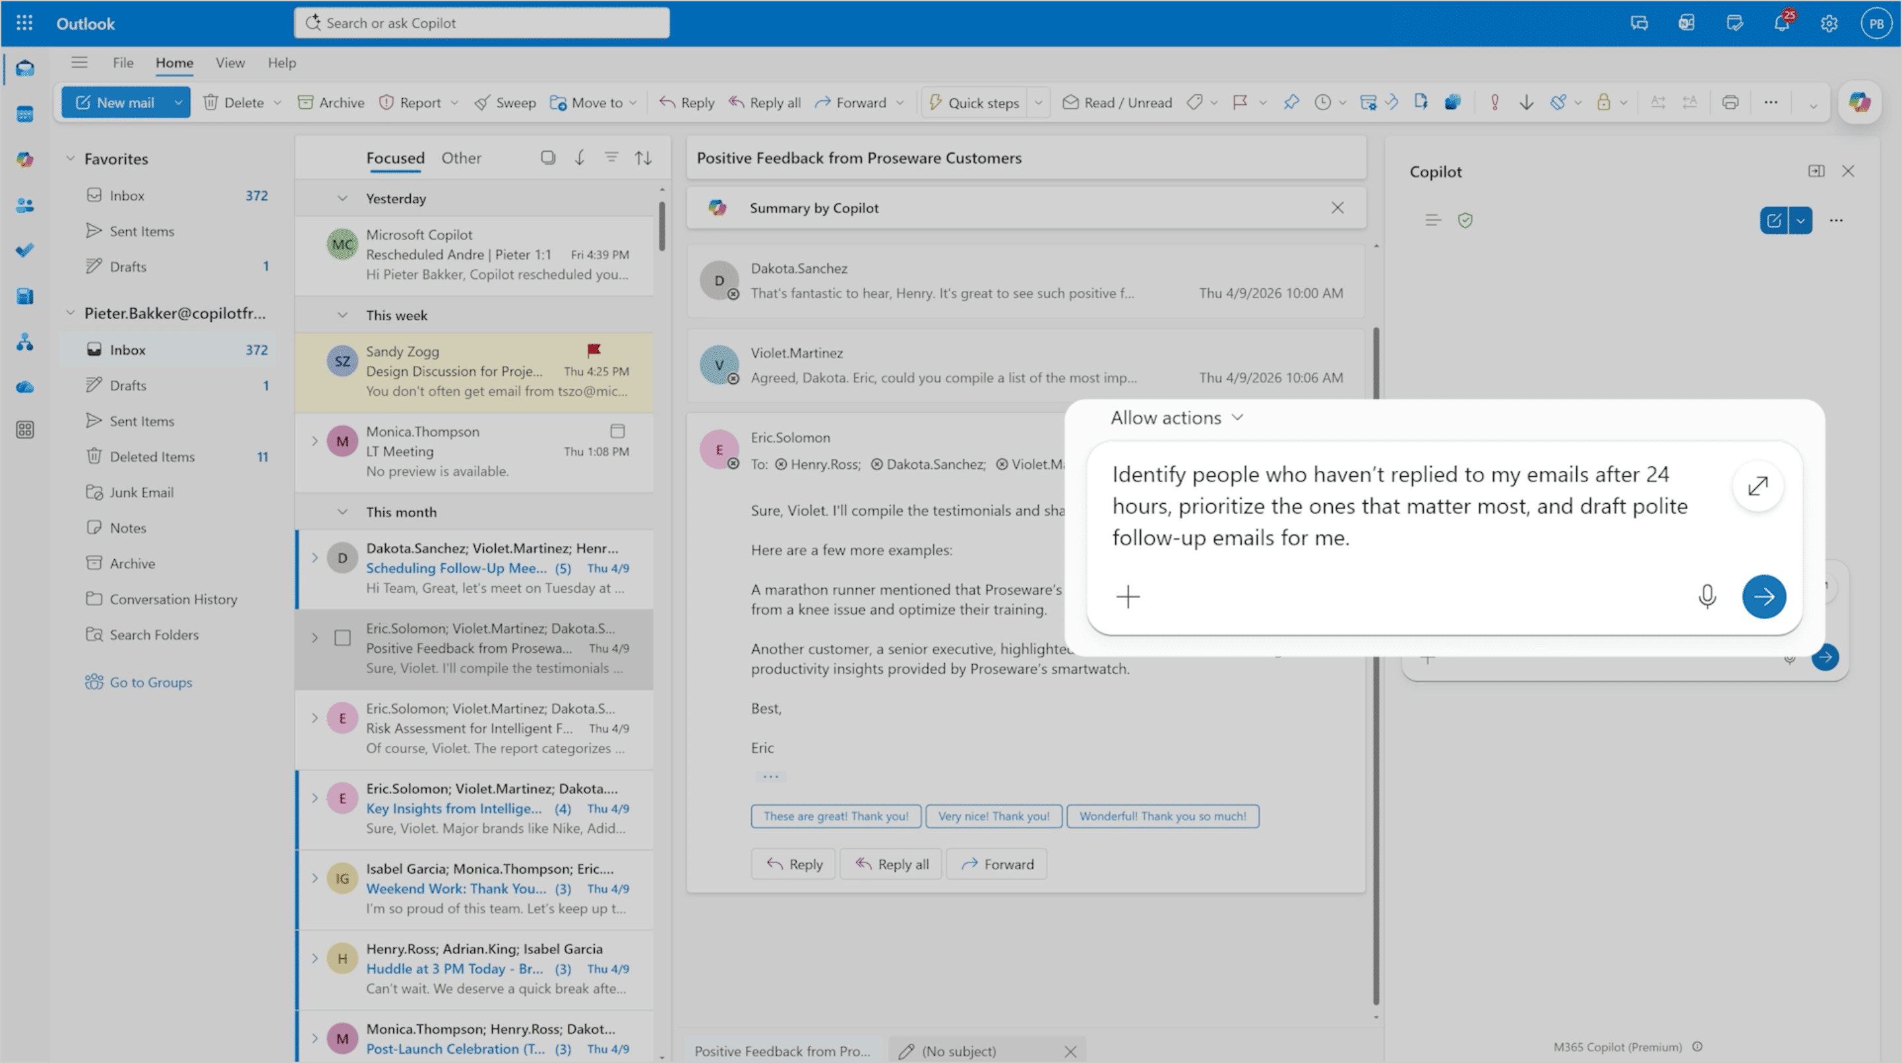The height and width of the screenshot is (1063, 1902).
Task: Launch Copilot from the left app rail
Action: click(x=25, y=160)
